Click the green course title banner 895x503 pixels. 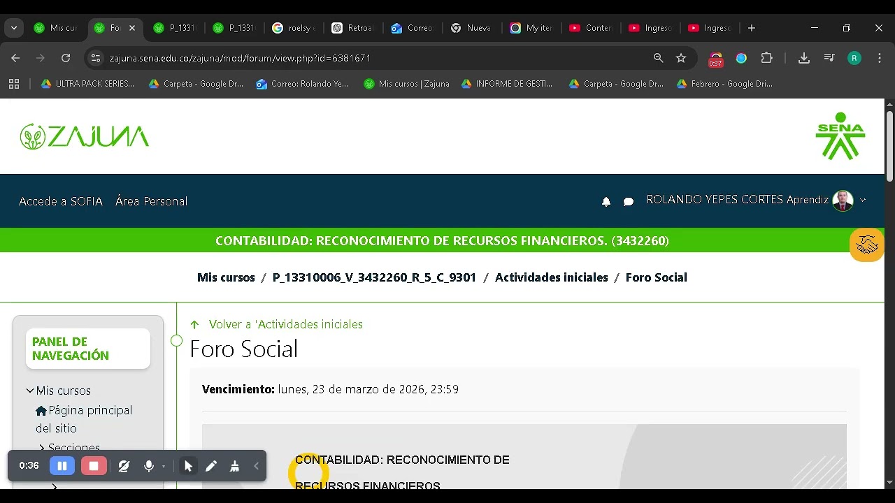pyautogui.click(x=442, y=240)
